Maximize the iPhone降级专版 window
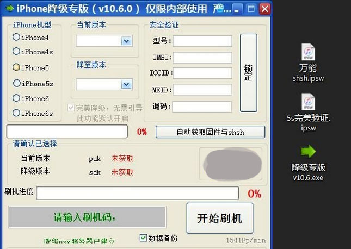Image resolution: width=351 pixels, height=249 pixels. point(251,9)
